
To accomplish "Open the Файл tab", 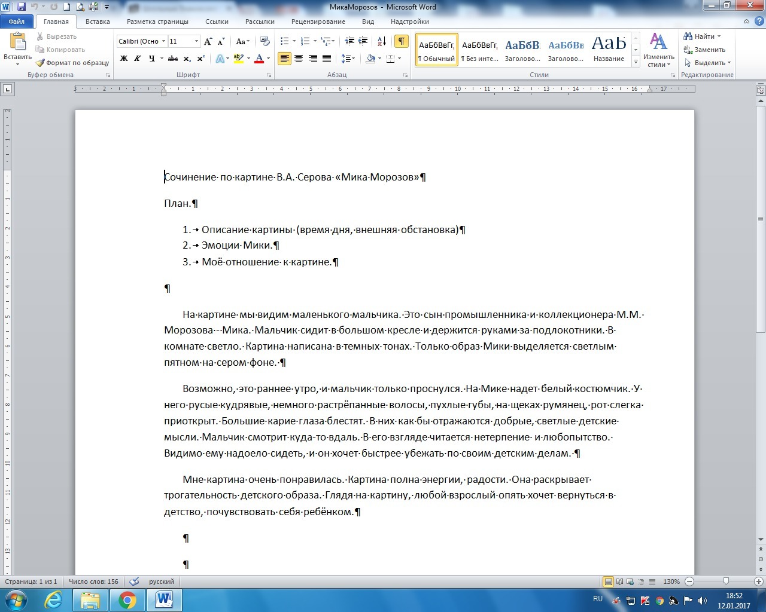I will [17, 22].
